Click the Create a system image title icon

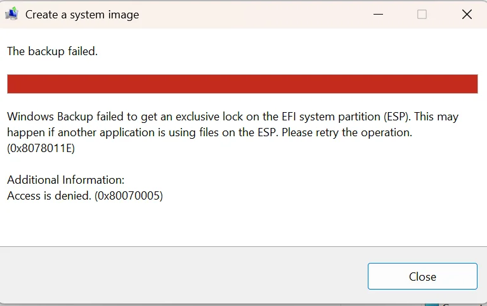pos(12,14)
